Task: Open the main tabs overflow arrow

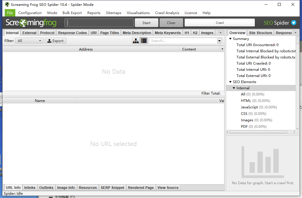Action: click(x=220, y=33)
